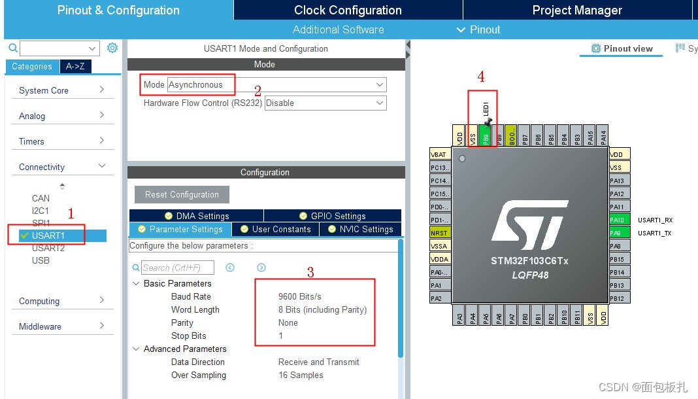This screenshot has width=698, height=399.
Task: Select the PB14 pin on the chip
Action: point(619,271)
